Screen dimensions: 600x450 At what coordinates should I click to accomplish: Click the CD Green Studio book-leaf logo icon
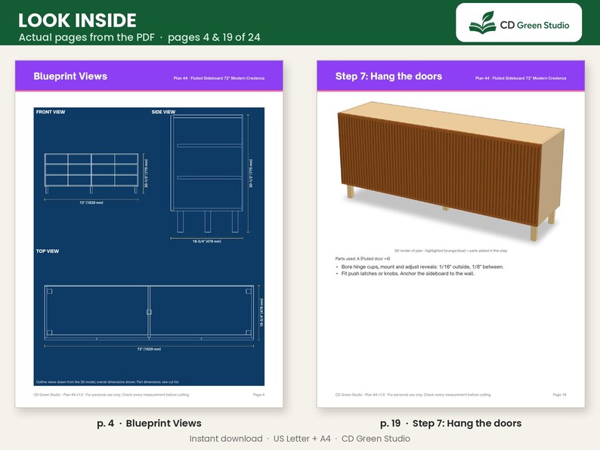tap(483, 23)
